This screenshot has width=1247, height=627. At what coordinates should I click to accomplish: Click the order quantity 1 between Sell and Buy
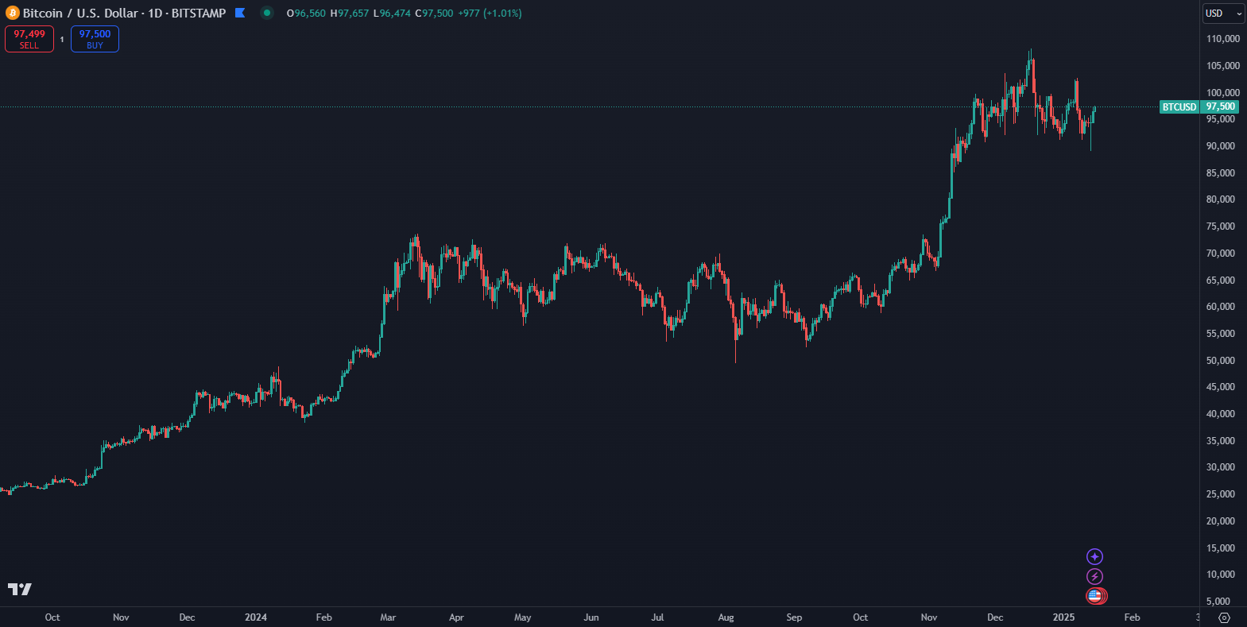62,39
